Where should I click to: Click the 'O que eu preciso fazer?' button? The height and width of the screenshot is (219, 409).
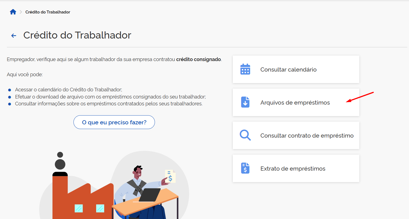point(114,122)
